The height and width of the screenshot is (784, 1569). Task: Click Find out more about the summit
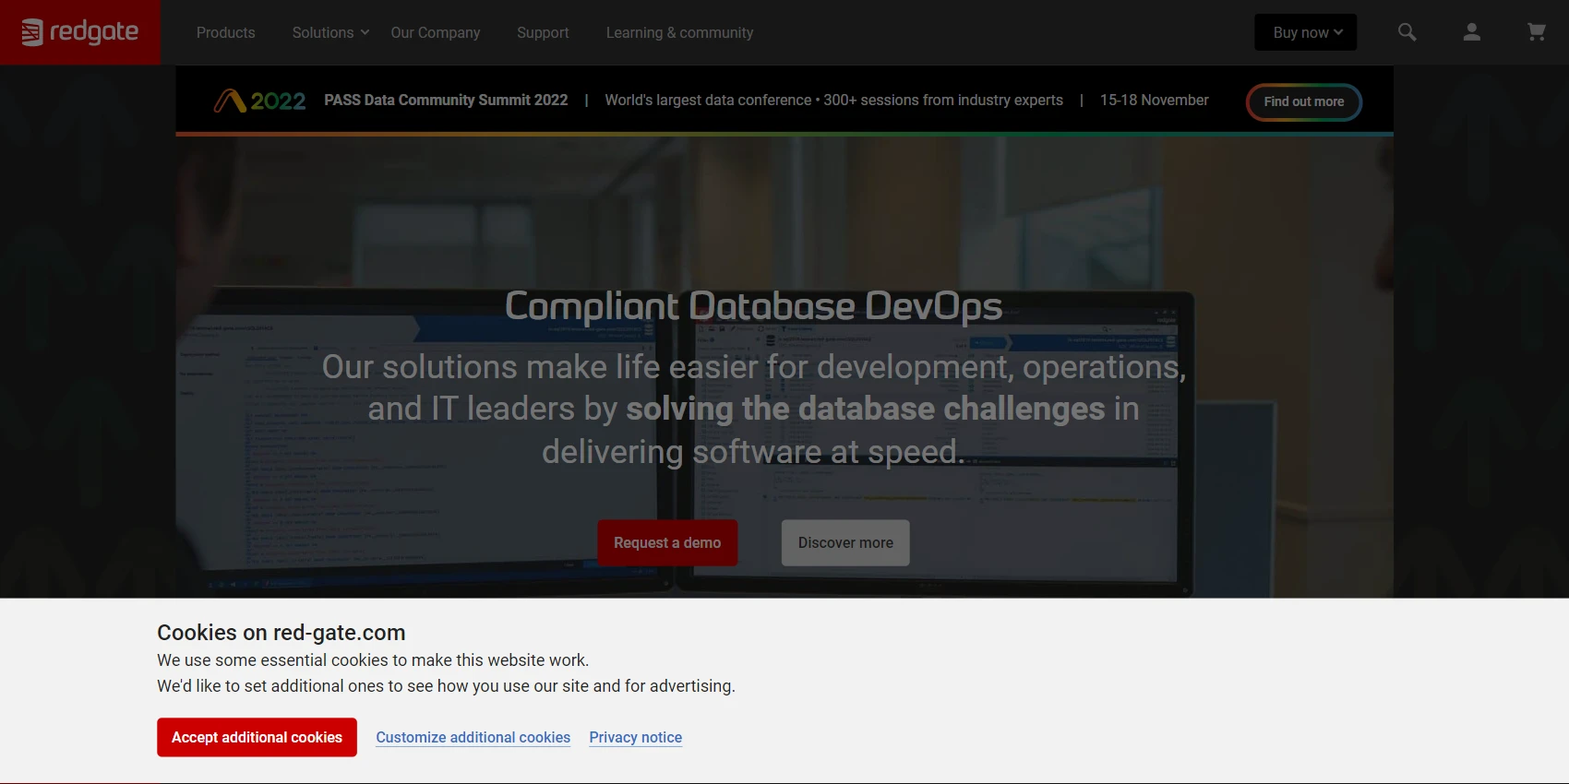coord(1304,101)
